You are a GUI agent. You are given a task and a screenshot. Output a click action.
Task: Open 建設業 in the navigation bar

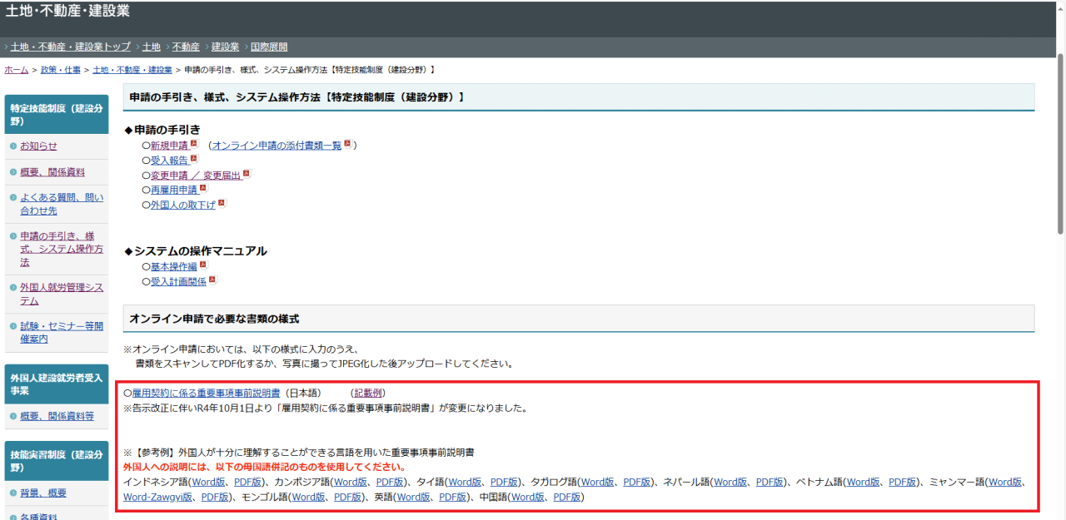[225, 47]
